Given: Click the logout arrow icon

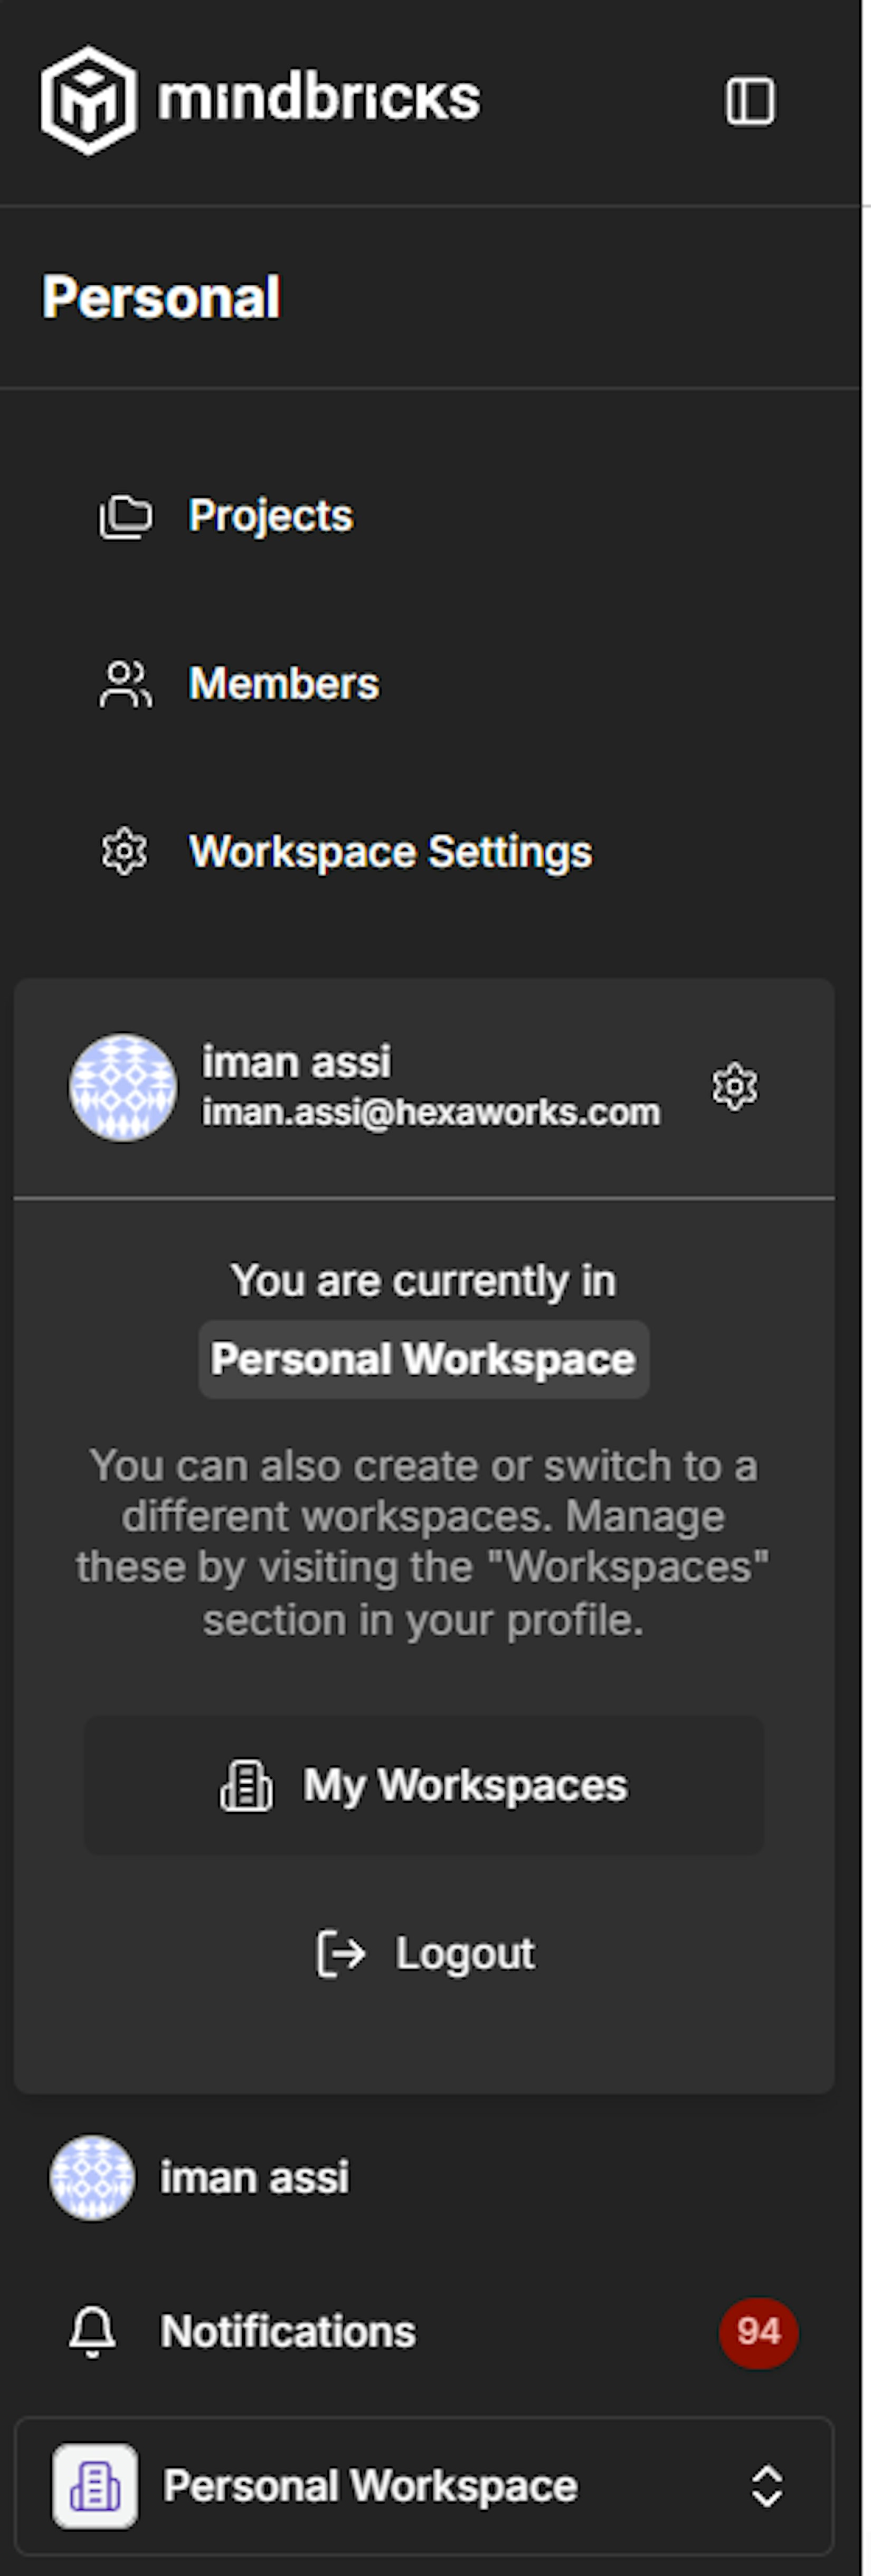Looking at the screenshot, I should (340, 1953).
